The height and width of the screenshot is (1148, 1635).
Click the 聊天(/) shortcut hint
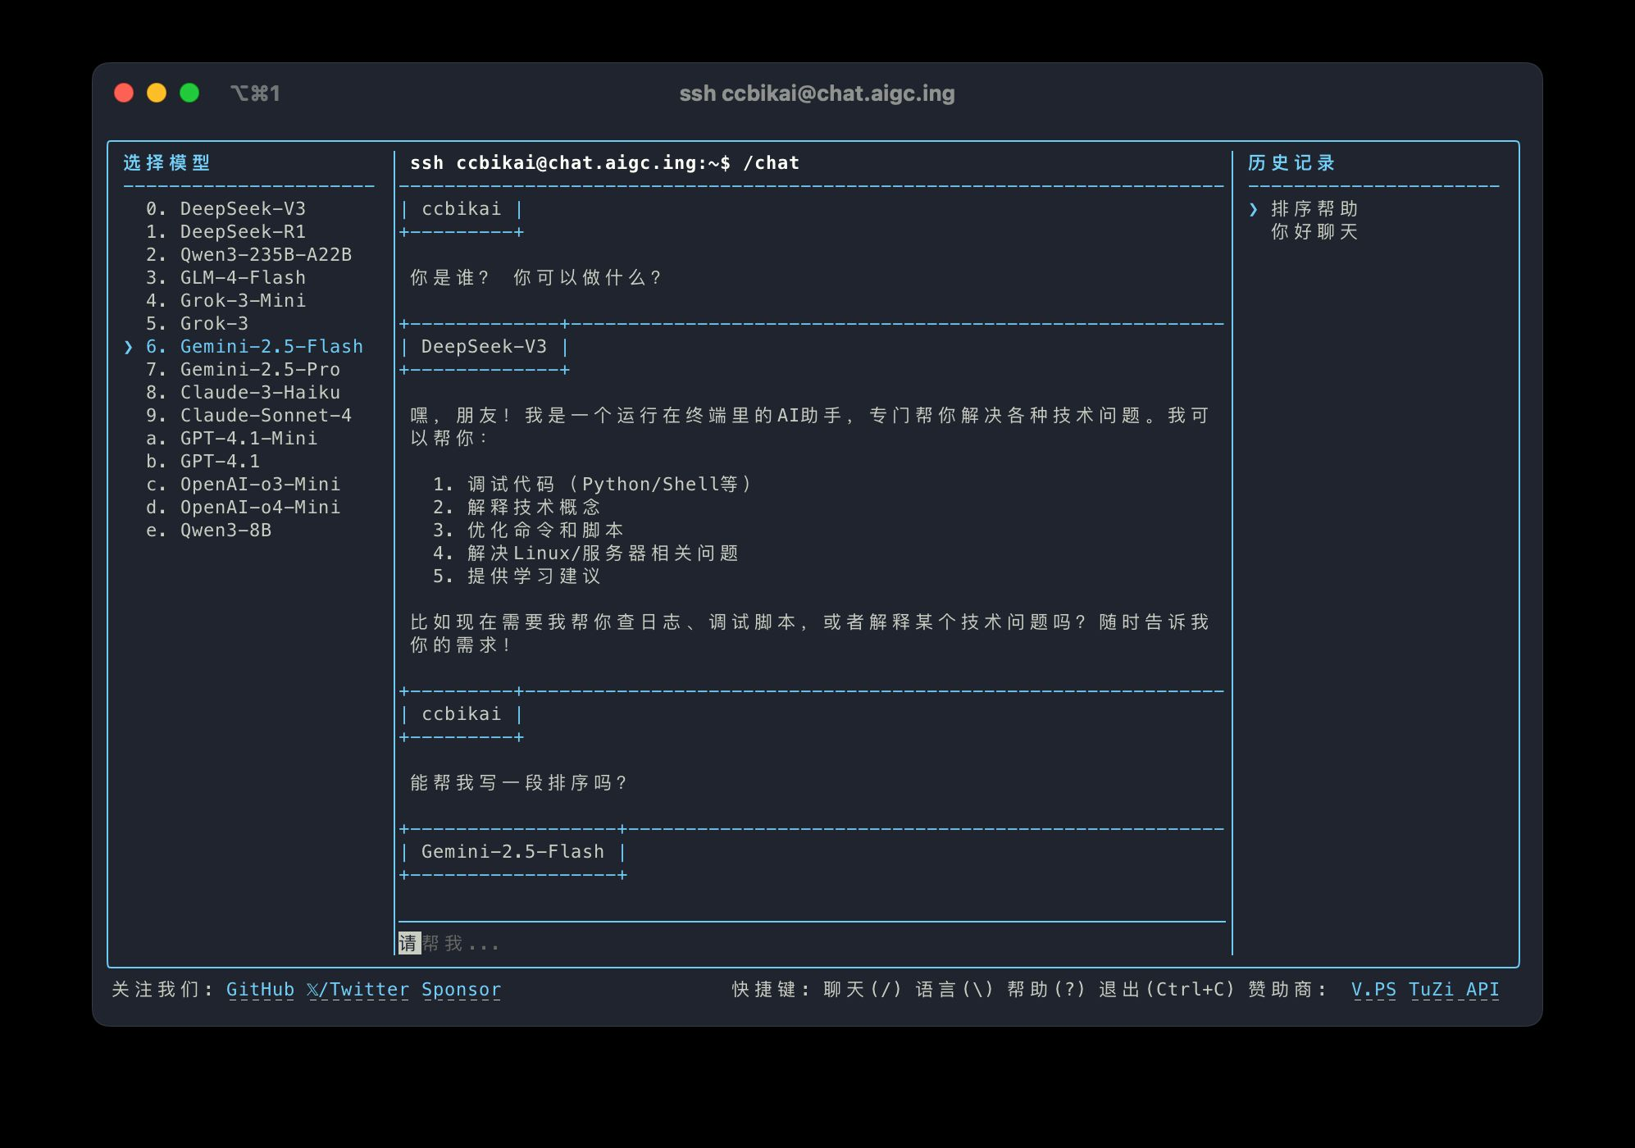click(x=862, y=990)
